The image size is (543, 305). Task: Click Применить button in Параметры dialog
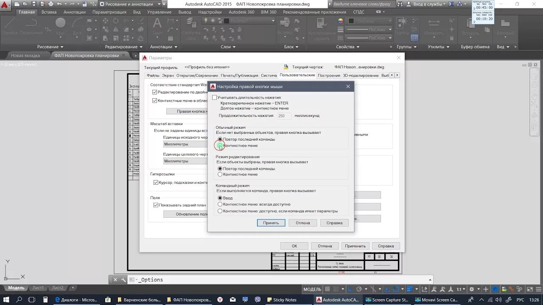(355, 246)
